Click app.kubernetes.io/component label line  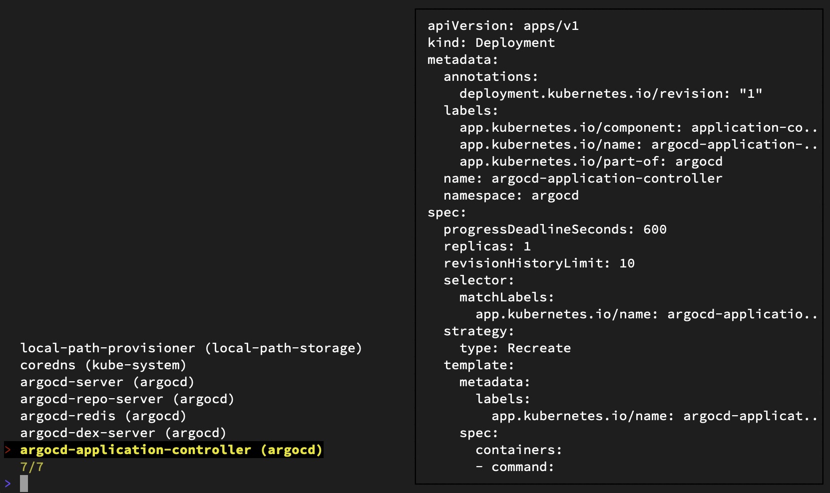click(x=639, y=127)
